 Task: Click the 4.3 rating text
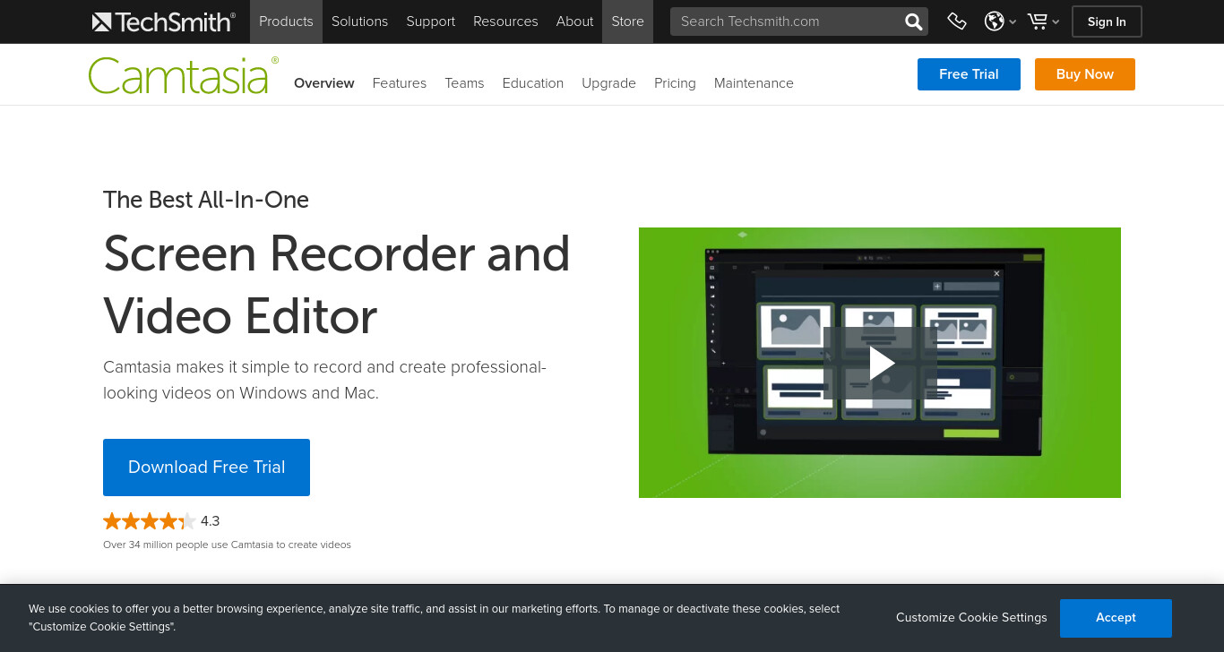point(210,521)
